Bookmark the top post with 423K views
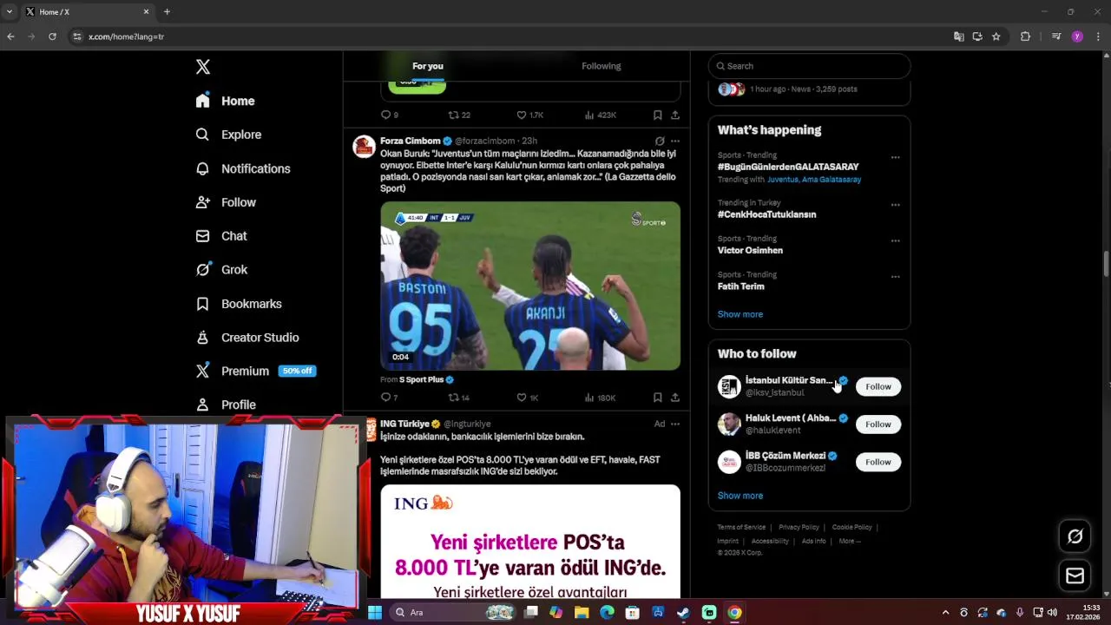Viewport: 1111px width, 625px height. pos(657,115)
